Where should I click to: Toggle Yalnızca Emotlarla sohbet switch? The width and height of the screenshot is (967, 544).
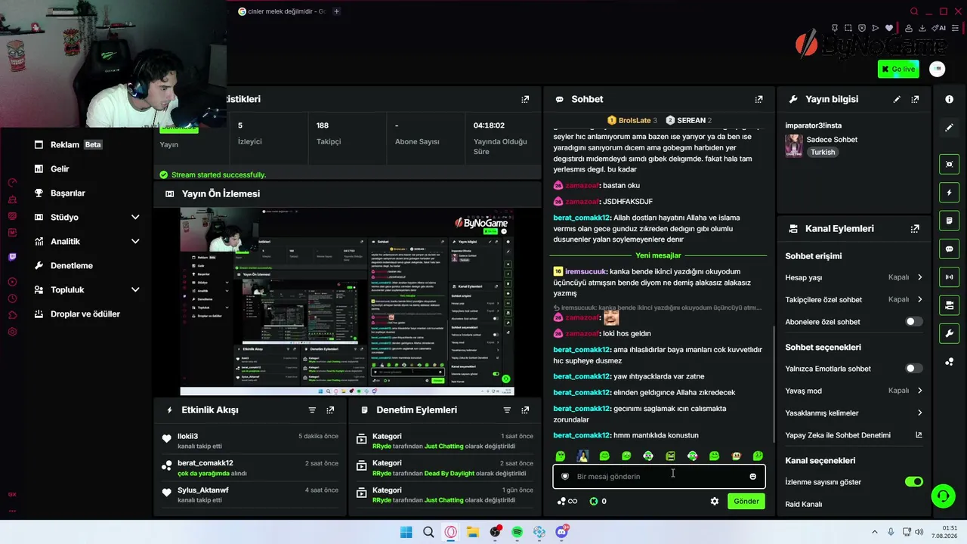[x=914, y=368]
